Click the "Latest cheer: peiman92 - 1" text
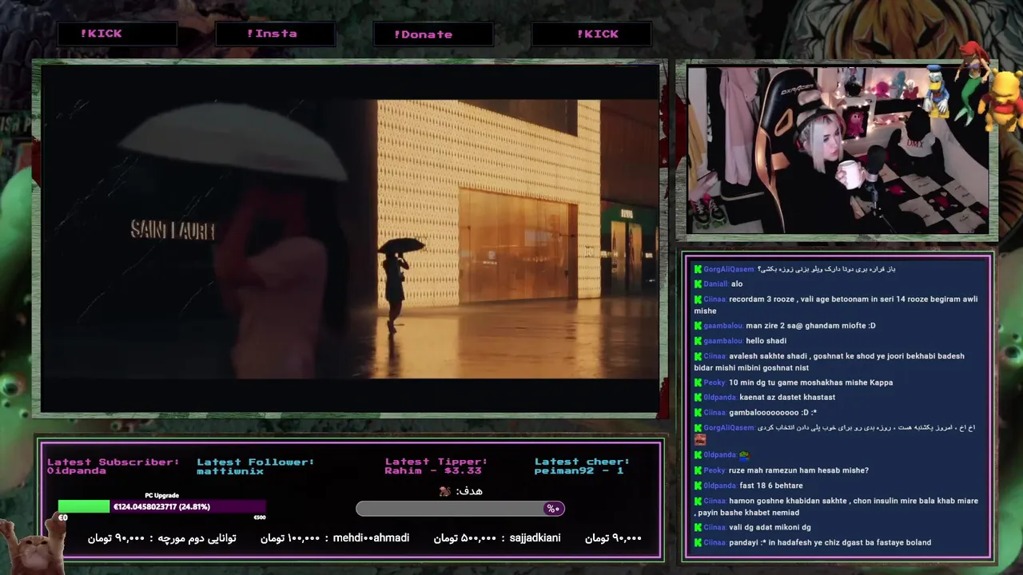Image resolution: width=1023 pixels, height=575 pixels. point(582,466)
